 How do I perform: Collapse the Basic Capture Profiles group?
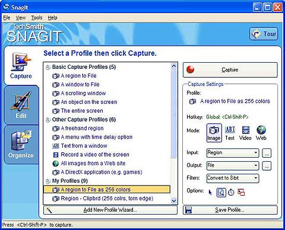(48, 67)
